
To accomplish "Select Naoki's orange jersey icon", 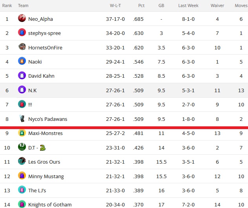I will pos(22,61).
